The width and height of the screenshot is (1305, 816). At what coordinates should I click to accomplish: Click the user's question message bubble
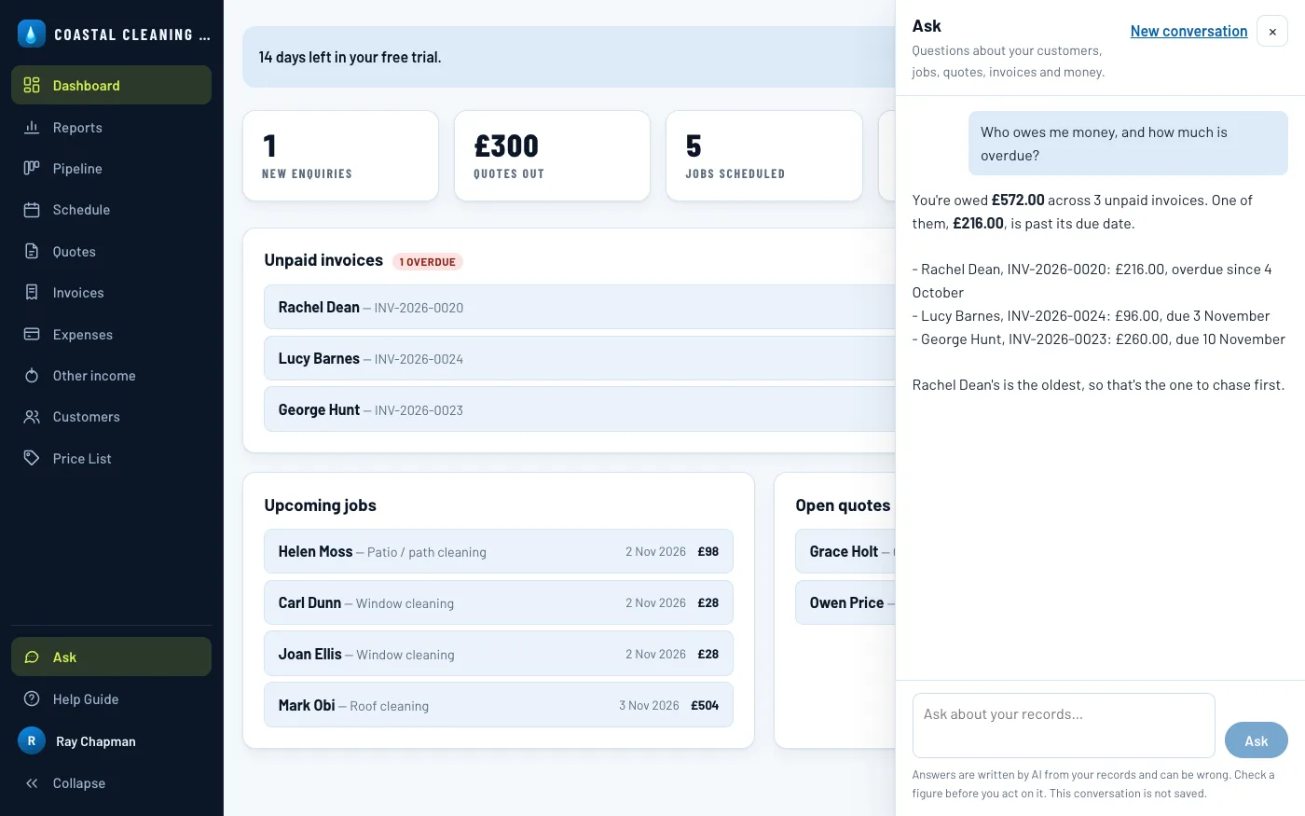click(x=1128, y=144)
